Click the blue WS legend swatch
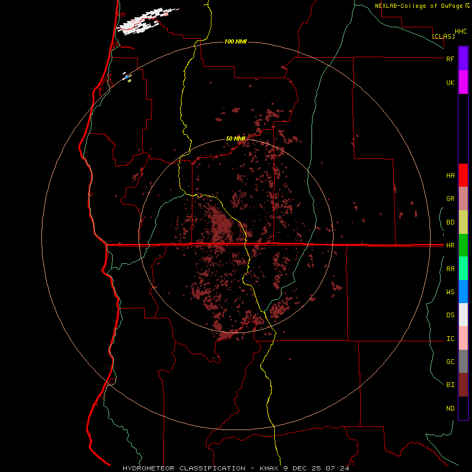 point(463,292)
